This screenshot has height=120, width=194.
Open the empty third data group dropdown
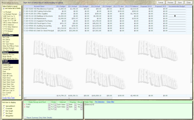[x=49, y=109]
